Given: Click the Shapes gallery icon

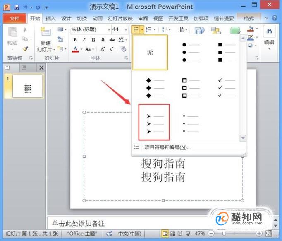Looking at the screenshot, I should click(199, 31).
